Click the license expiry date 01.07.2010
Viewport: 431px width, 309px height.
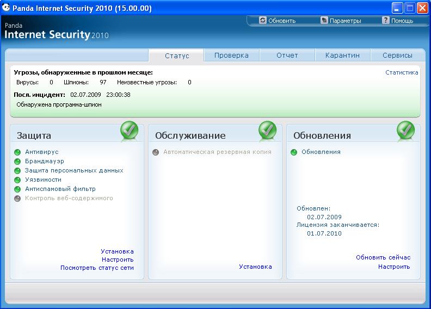click(324, 233)
